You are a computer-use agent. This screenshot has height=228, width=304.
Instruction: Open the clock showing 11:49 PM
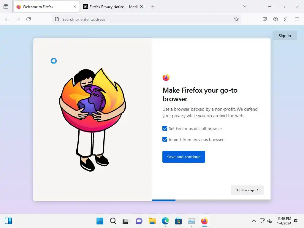click(x=284, y=221)
